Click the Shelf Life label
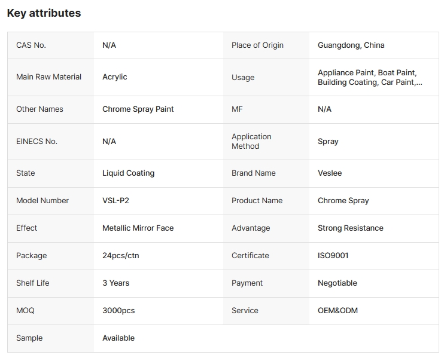 click(32, 283)
